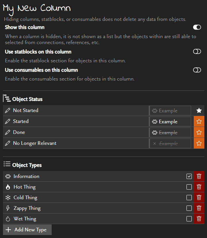Image resolution: width=207 pixels, height=238 pixels.
Task: Click the snowflake icon for Cold Thing
Action: pos(8,198)
